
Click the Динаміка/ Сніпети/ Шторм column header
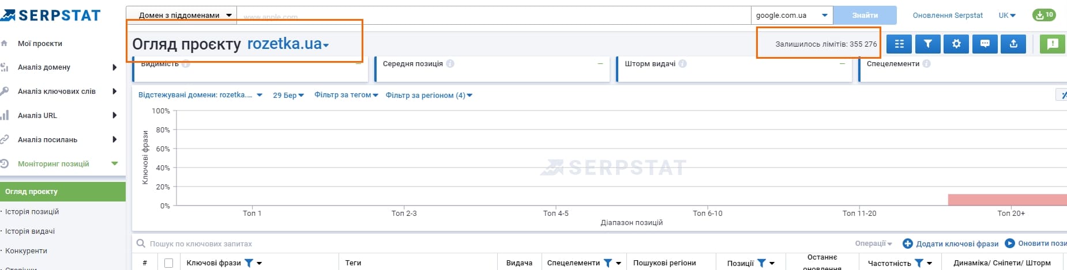[x=1002, y=263]
